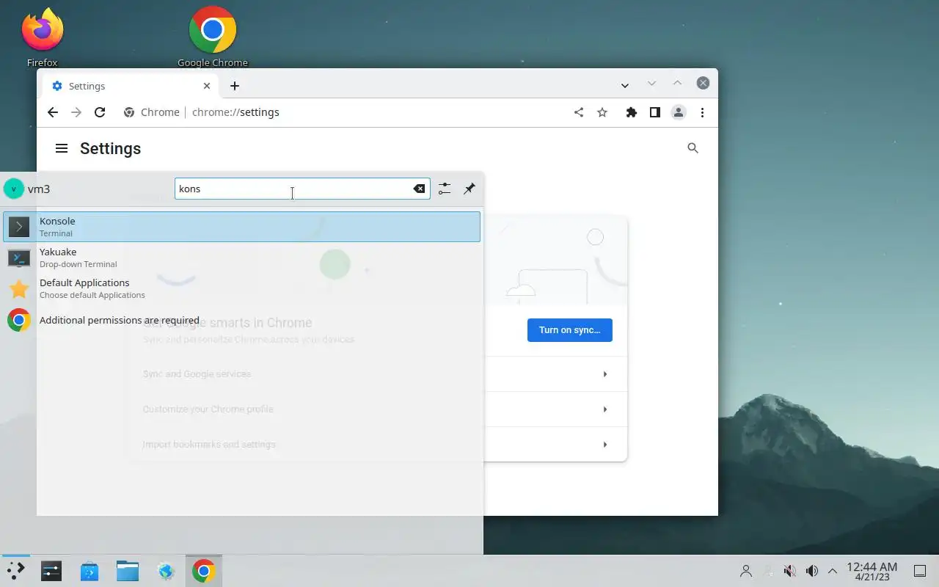Viewport: 939px width, 587px height.
Task: Toggle Chrome side panel icon
Action: click(x=654, y=112)
